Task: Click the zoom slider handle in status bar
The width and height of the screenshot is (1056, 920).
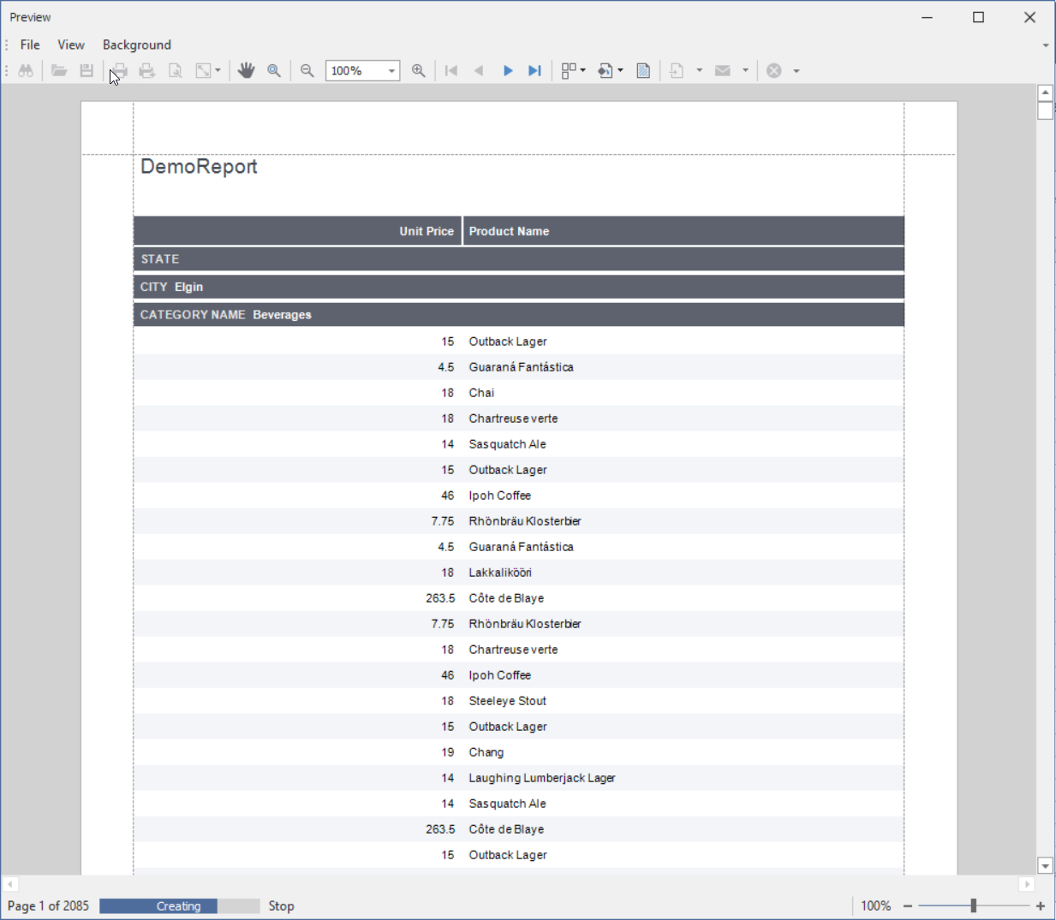Action: [974, 905]
